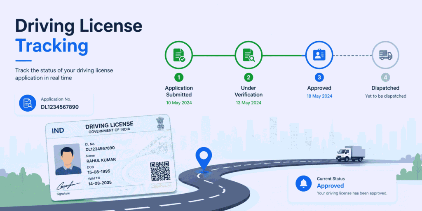
Task: Click the blue Tracking heading word
Action: point(52,46)
